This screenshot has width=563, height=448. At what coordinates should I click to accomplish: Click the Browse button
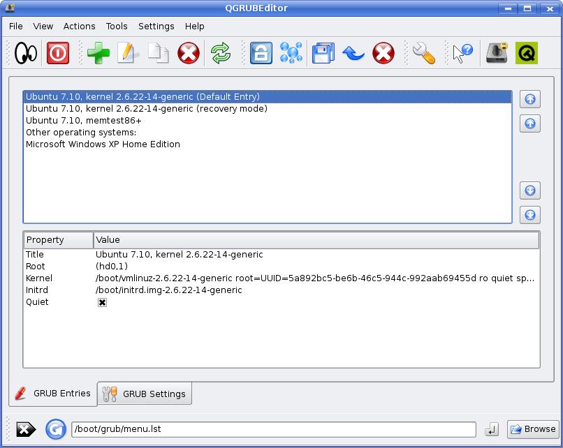(533, 429)
